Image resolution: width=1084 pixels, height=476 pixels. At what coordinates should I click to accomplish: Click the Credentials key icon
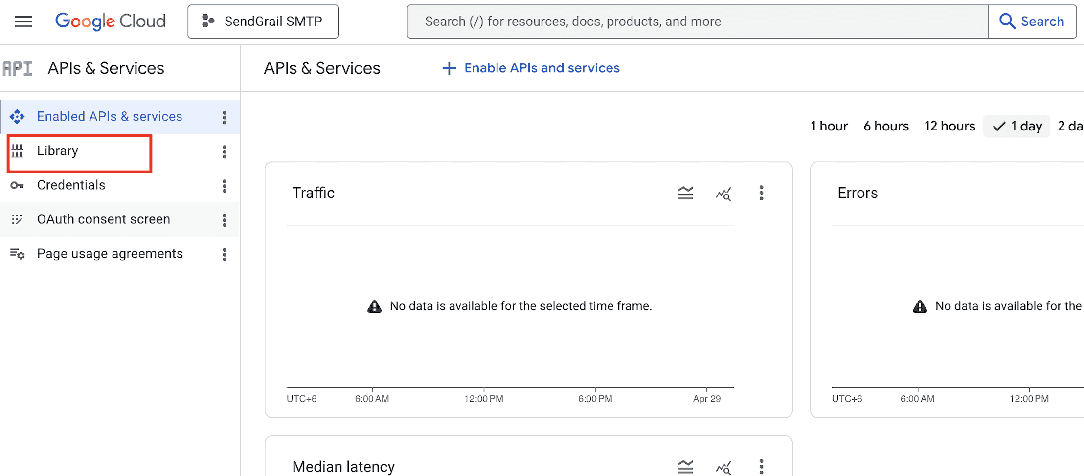17,185
